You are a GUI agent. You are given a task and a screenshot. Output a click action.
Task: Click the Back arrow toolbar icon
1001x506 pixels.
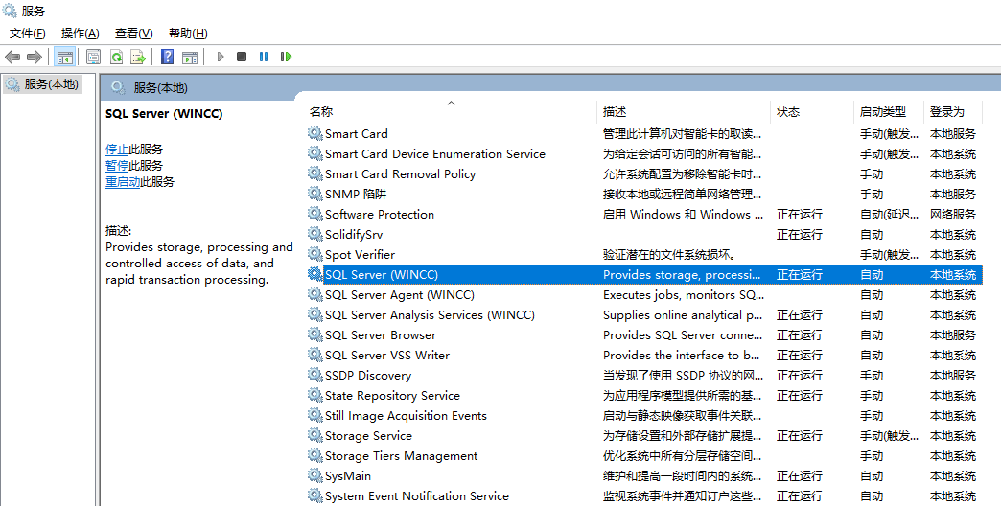click(12, 57)
